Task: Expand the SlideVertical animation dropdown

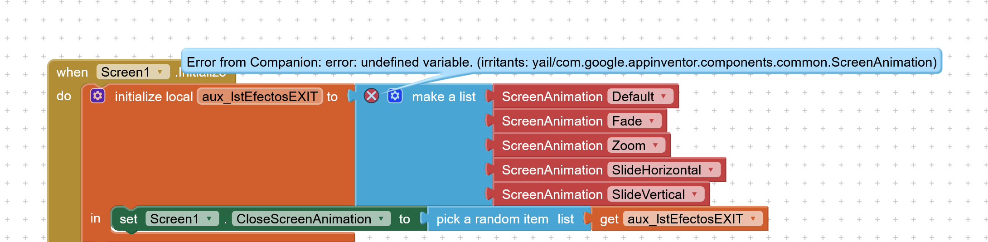Action: click(x=694, y=194)
